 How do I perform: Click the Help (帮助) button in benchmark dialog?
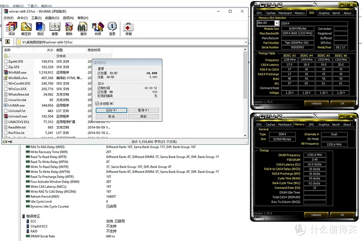tap(143, 117)
